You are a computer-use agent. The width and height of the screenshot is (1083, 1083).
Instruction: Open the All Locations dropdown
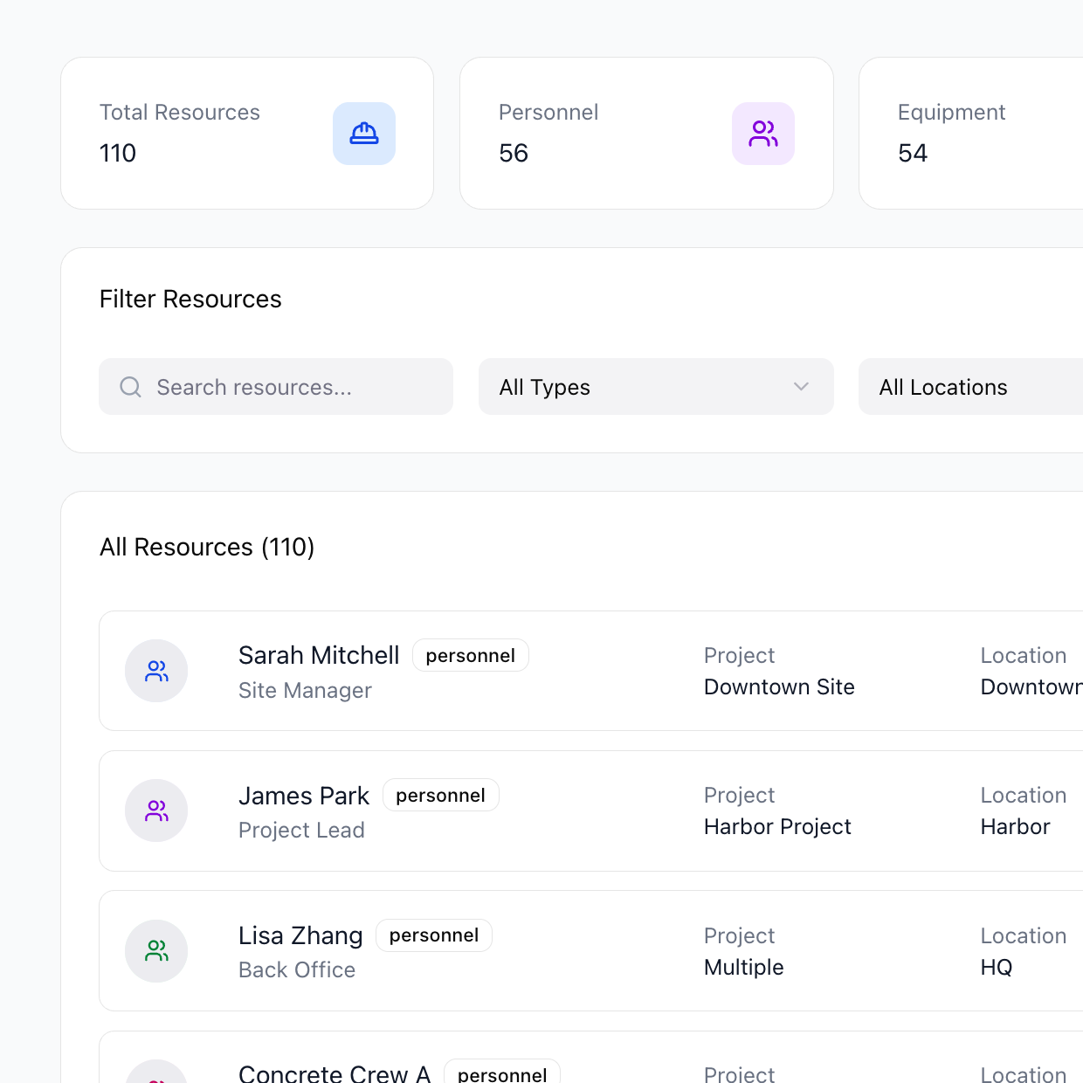coord(970,386)
